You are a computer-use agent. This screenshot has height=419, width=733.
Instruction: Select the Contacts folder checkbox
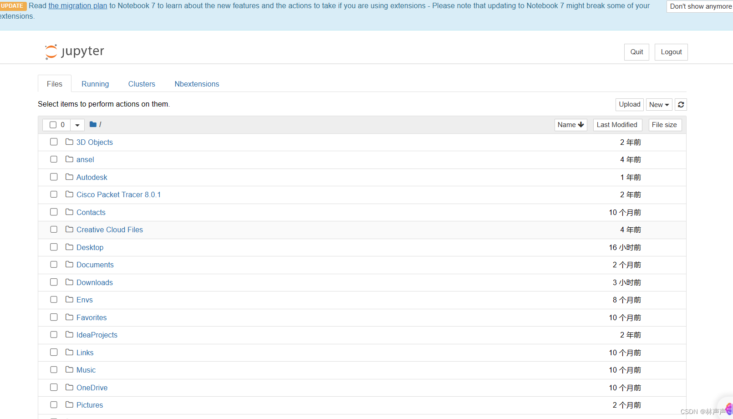(54, 212)
